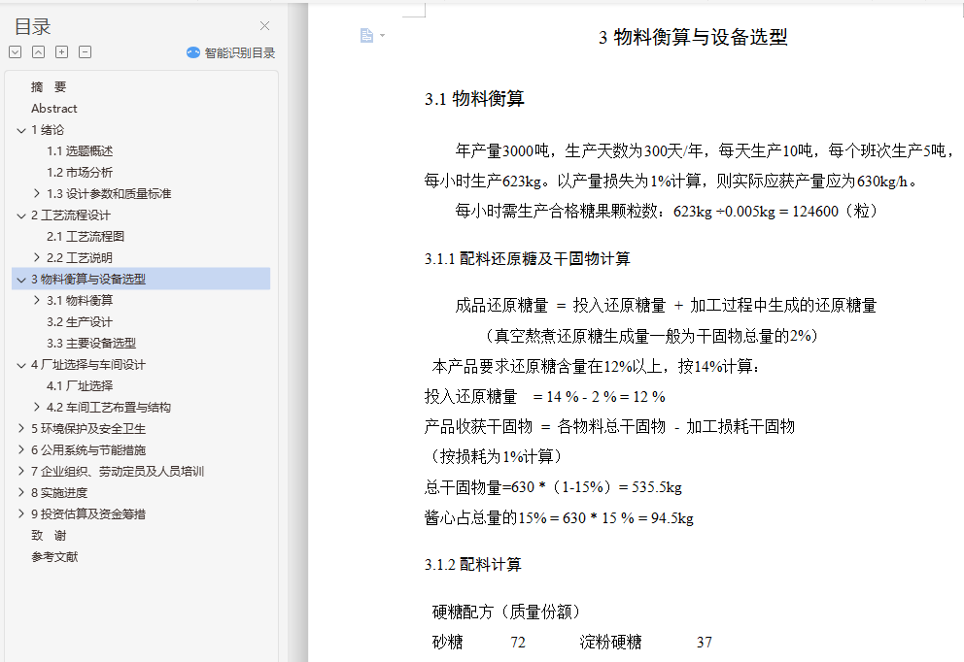Viewport: 964px width, 662px height.
Task: Jump to 2.1 工艺流程图
Action: coord(86,237)
